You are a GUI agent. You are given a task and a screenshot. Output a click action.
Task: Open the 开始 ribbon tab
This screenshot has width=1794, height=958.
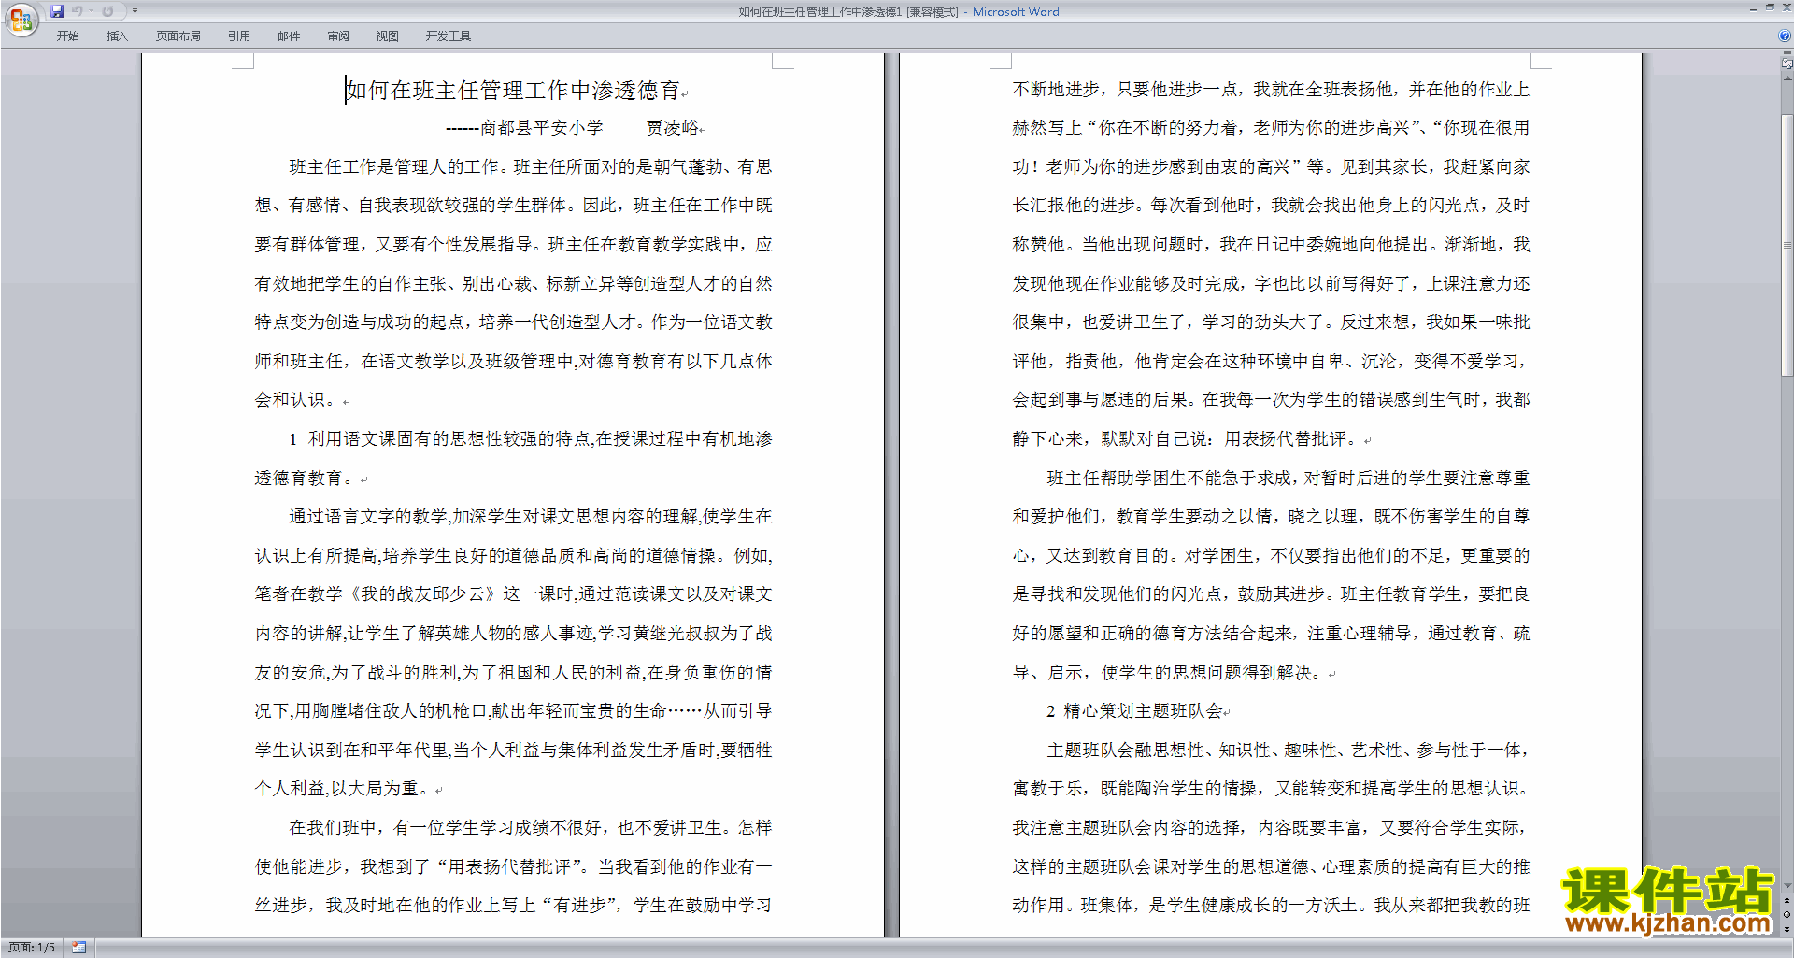(67, 36)
